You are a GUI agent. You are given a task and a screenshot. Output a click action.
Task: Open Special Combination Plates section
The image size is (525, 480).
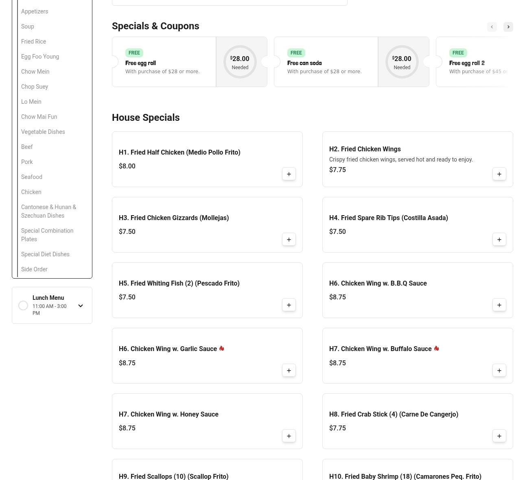(x=47, y=235)
